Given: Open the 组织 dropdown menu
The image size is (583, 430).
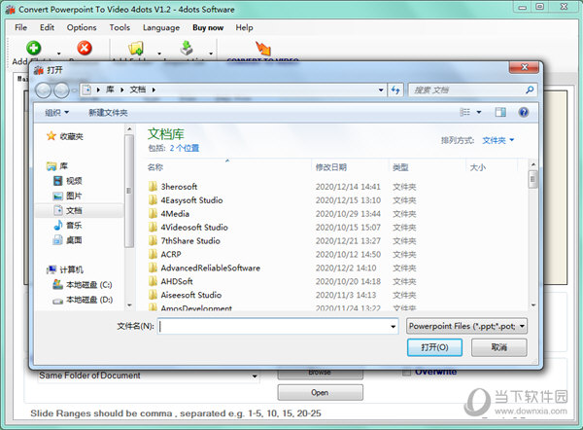Looking at the screenshot, I should click(56, 113).
